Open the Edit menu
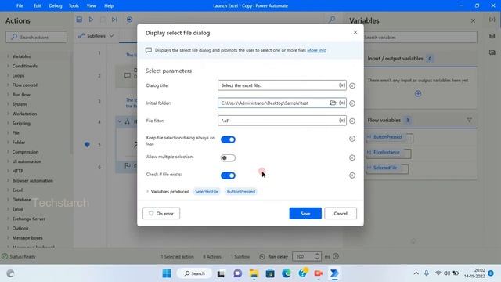Screen dimensions: 501x282 (38, 5)
